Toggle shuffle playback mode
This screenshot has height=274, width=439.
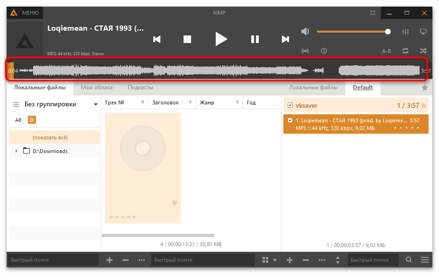(x=423, y=51)
